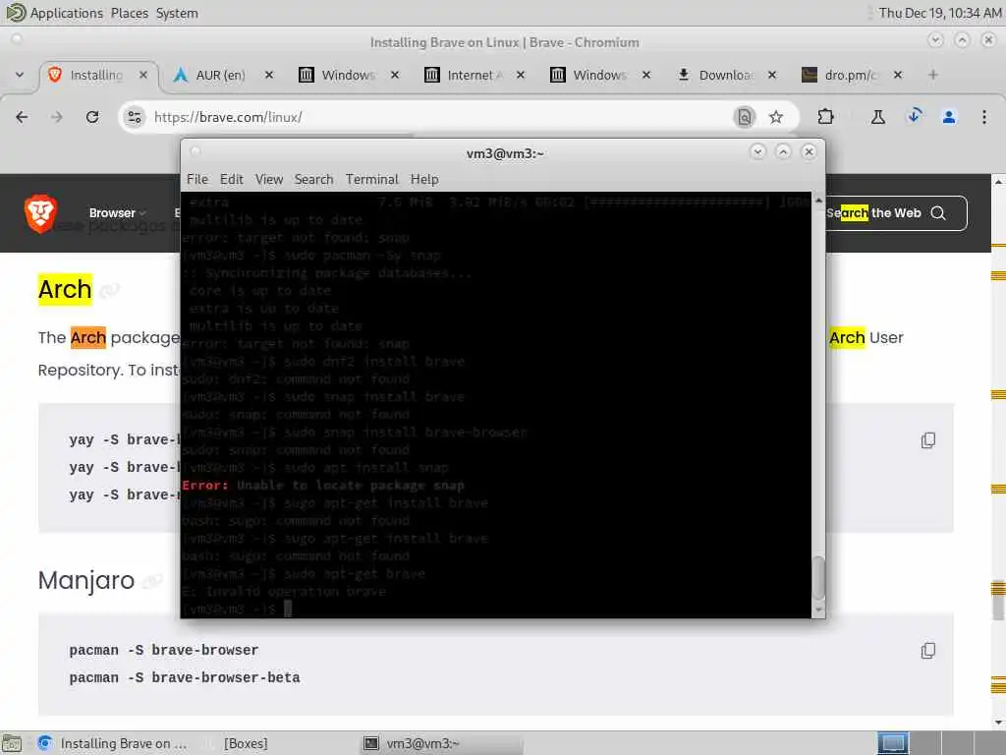Screen dimensions: 1006x755
Task: Open the Applications menu in top panel
Action: tap(66, 13)
